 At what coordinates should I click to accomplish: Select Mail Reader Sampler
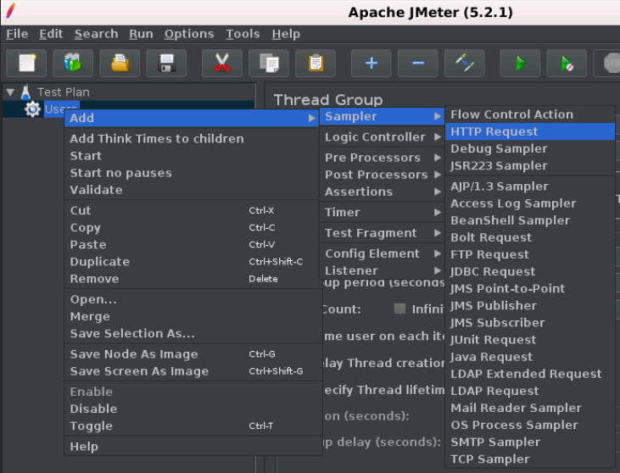[x=530, y=407]
